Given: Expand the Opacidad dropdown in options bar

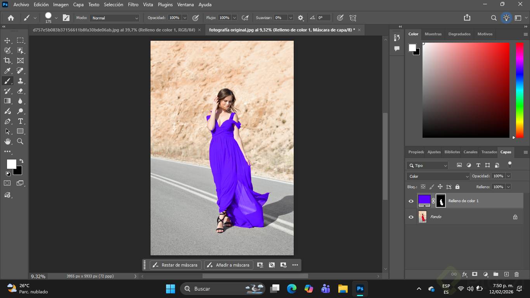Looking at the screenshot, I should click(x=185, y=18).
